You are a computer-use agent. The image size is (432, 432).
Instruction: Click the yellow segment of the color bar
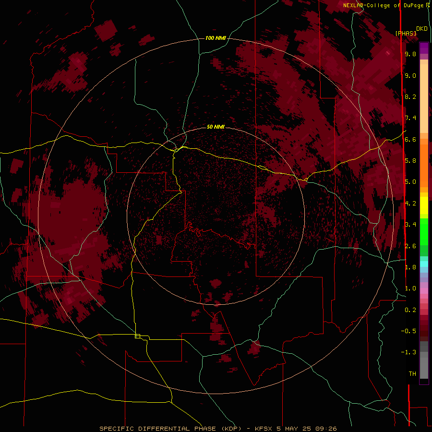pyautogui.click(x=424, y=205)
